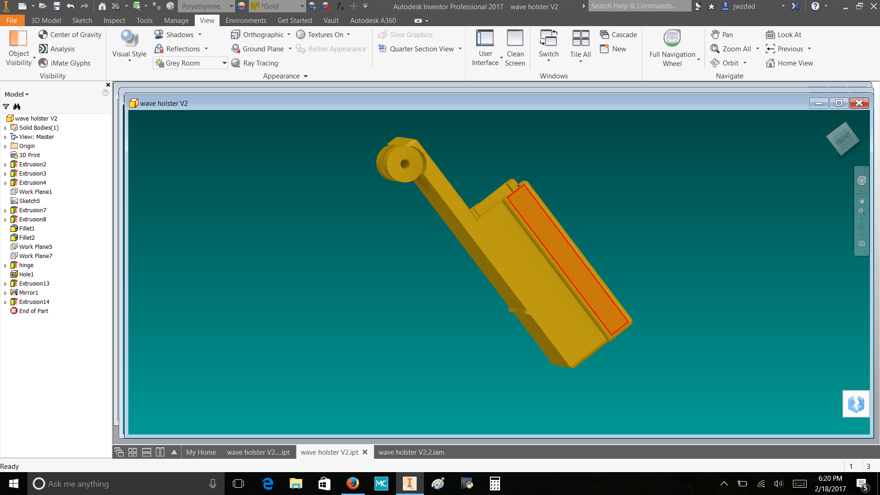Click the Windows Start button
The width and height of the screenshot is (880, 495).
[14, 484]
